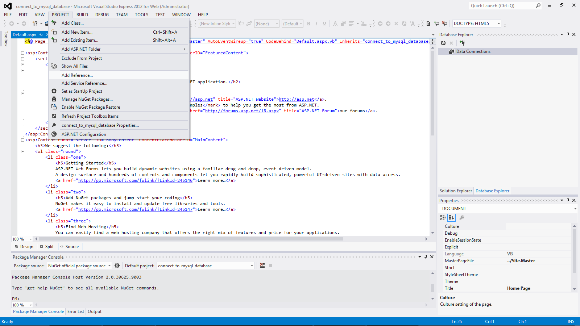Choose Add Reference... from Project menu
Image resolution: width=580 pixels, height=326 pixels.
coord(77,75)
